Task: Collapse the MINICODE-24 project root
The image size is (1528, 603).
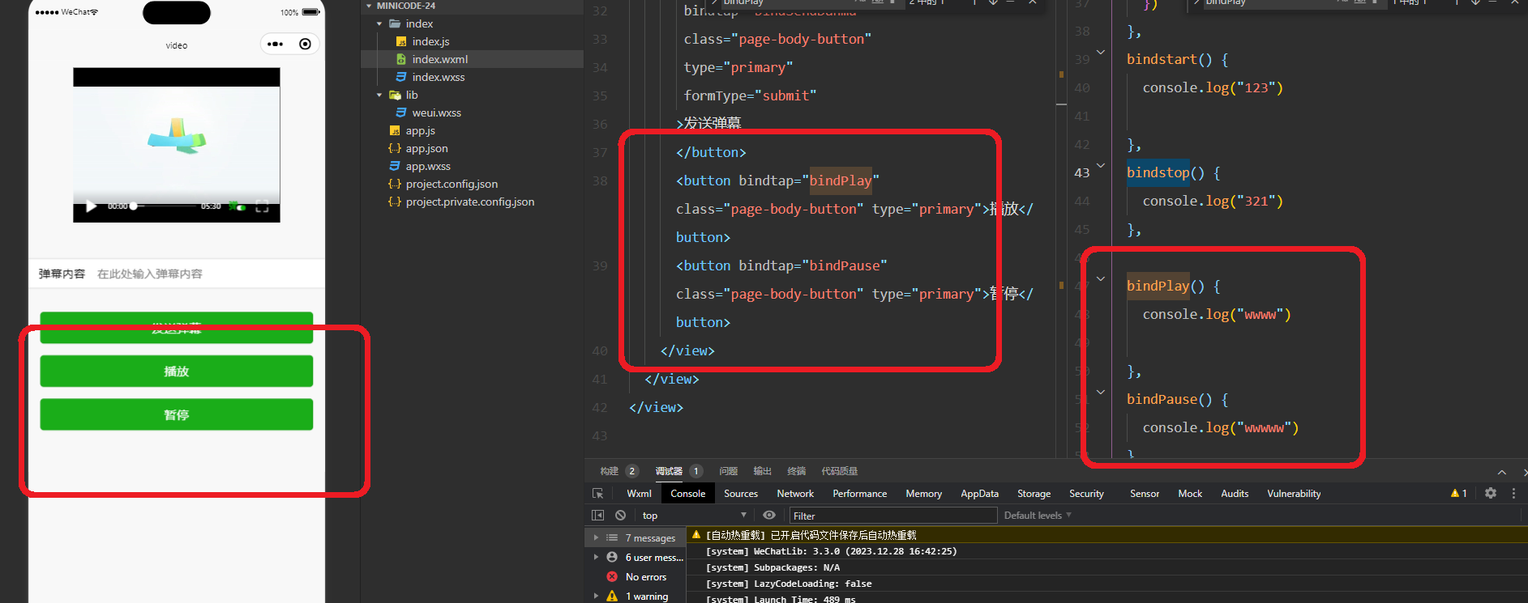Action: (x=369, y=6)
